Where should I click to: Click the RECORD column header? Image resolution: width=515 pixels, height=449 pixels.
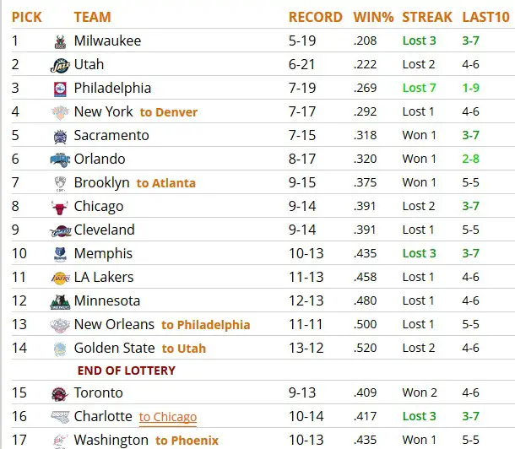pos(315,17)
